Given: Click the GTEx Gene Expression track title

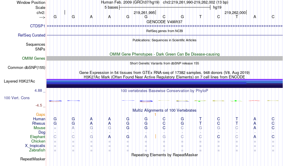Looking at the screenshot, I should pyautogui.click(x=164, y=73).
